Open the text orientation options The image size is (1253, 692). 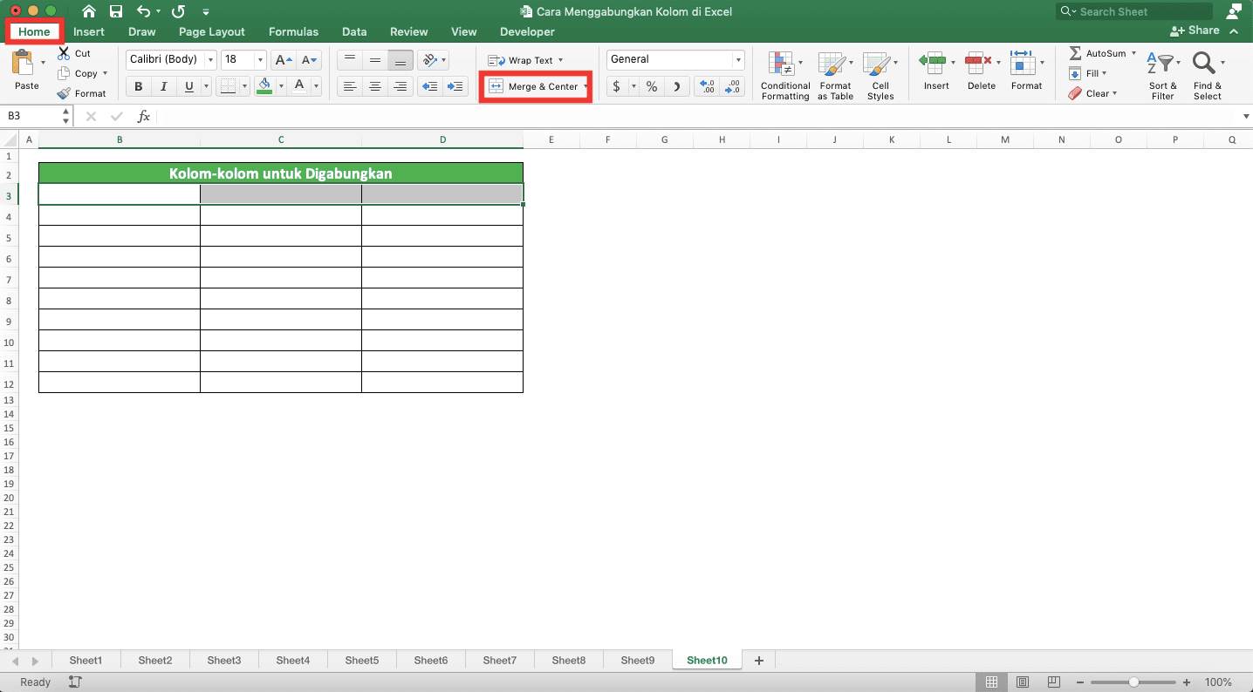(x=432, y=60)
